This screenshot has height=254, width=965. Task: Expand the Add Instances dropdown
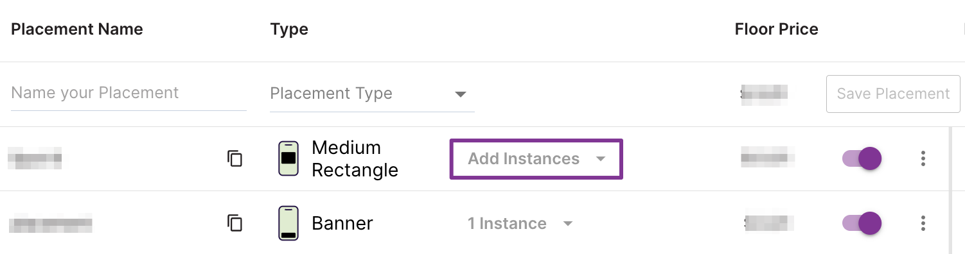pos(536,158)
